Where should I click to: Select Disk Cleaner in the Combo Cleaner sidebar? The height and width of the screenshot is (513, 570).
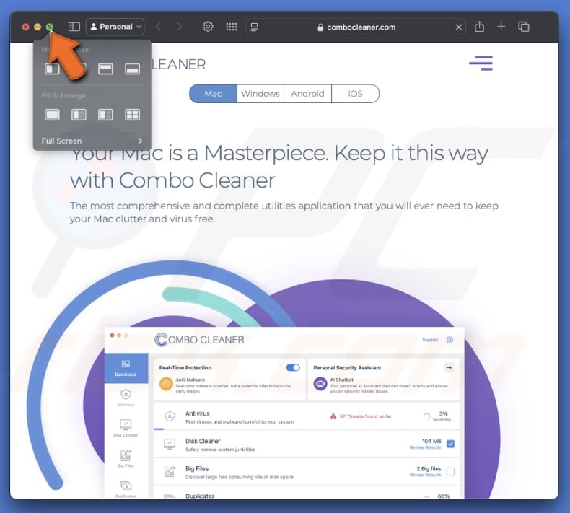click(x=126, y=428)
